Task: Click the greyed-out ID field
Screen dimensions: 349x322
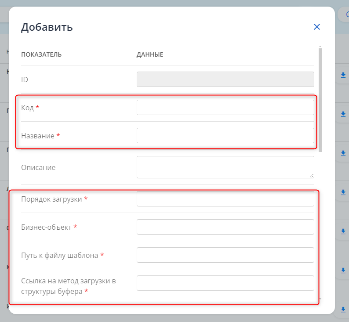Action: 225,80
